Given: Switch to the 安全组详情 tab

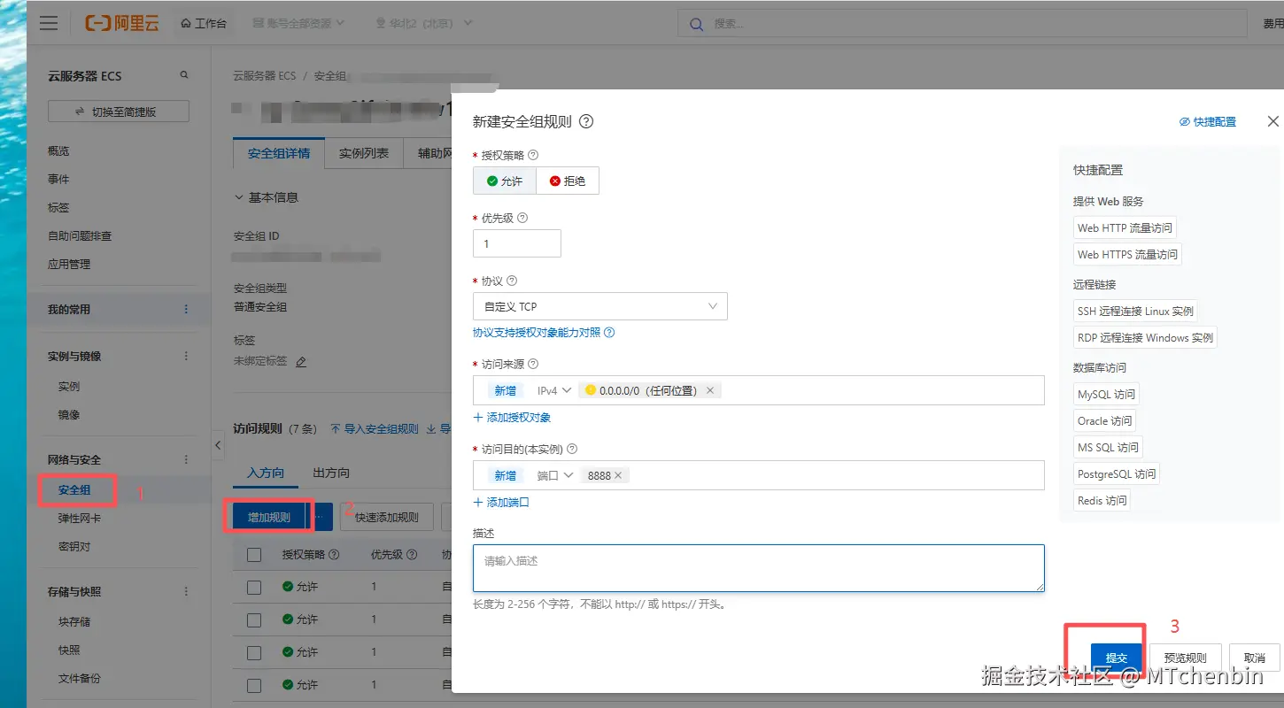Looking at the screenshot, I should pyautogui.click(x=279, y=153).
